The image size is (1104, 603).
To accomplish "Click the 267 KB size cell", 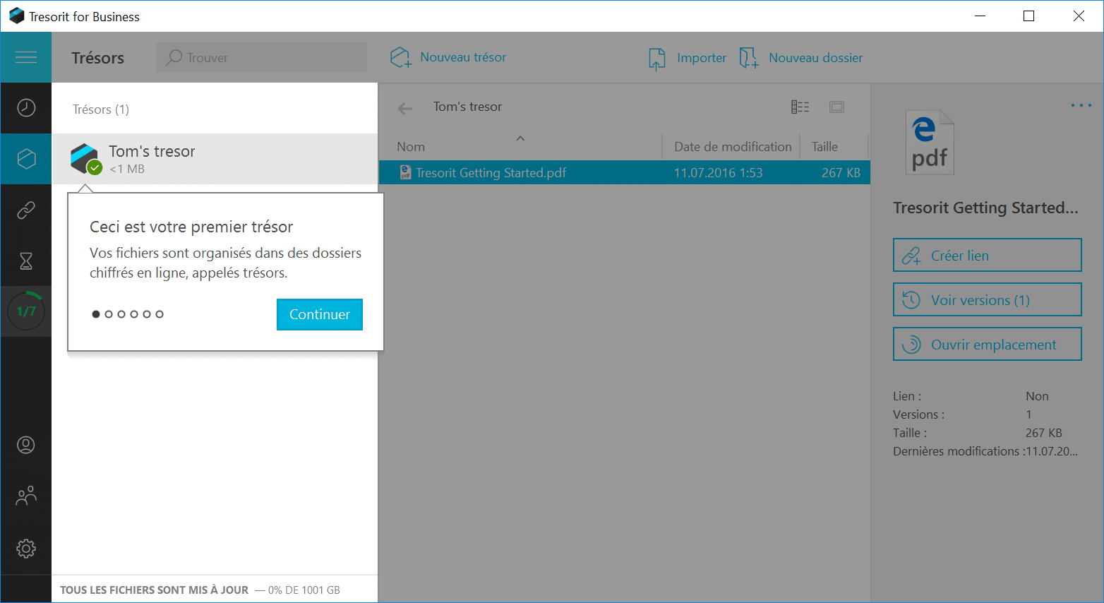I will 841,172.
